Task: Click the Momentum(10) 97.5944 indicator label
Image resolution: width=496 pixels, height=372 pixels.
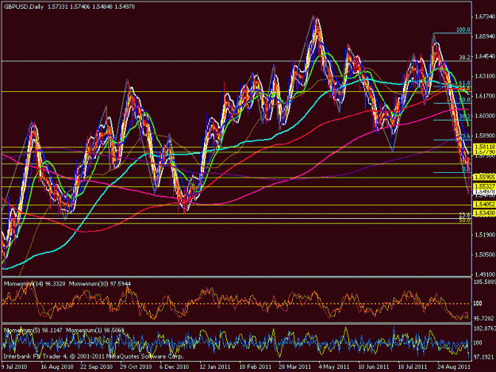Action: [100, 284]
